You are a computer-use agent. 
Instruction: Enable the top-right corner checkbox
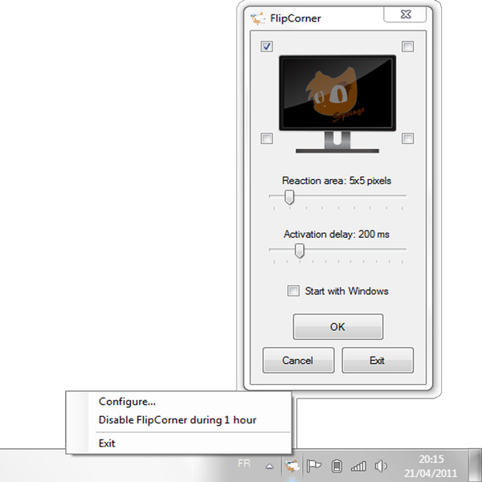[x=407, y=47]
